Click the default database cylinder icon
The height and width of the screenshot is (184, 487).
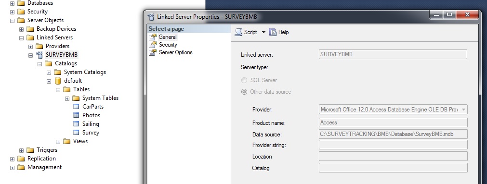[x=57, y=81]
